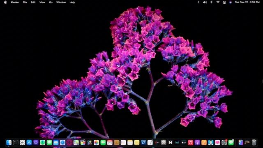This screenshot has height=148, width=263.
Task: Launch the white N Notion icon
Action: [170, 143]
